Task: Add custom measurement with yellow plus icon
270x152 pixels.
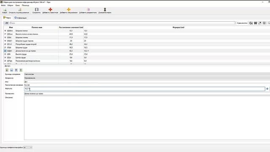Action: point(68,11)
